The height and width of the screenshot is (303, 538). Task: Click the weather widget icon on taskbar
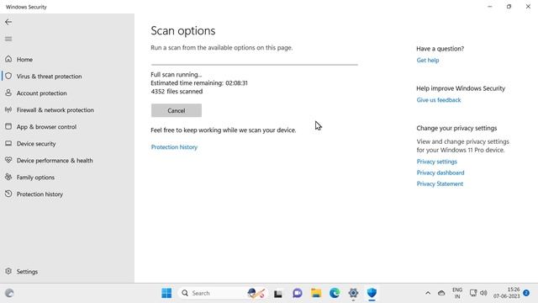point(9,293)
